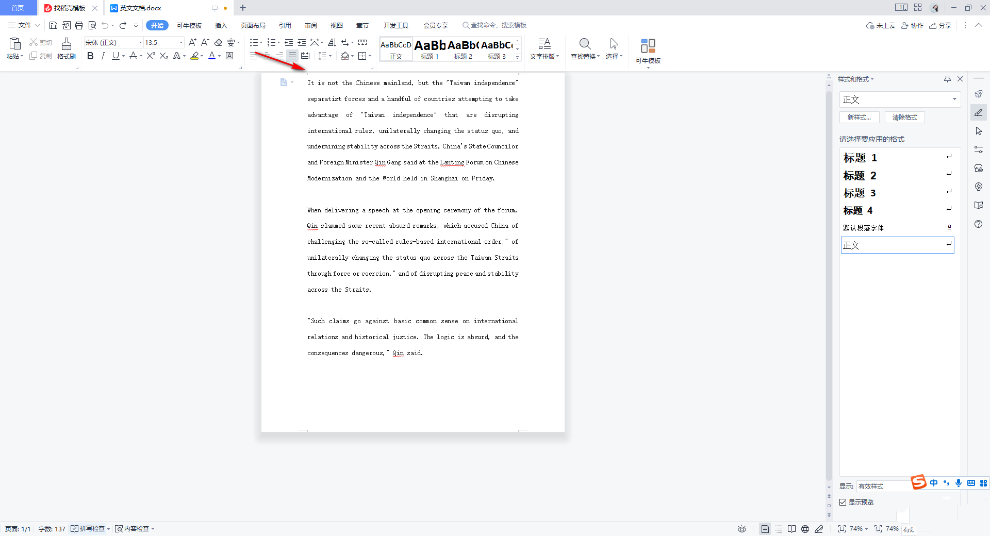Click the superscript X² icon
This screenshot has width=990, height=536.
click(x=151, y=56)
